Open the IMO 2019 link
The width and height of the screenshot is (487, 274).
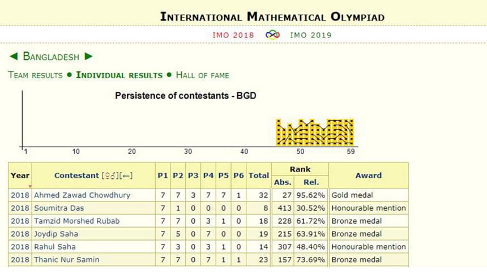[x=311, y=35]
